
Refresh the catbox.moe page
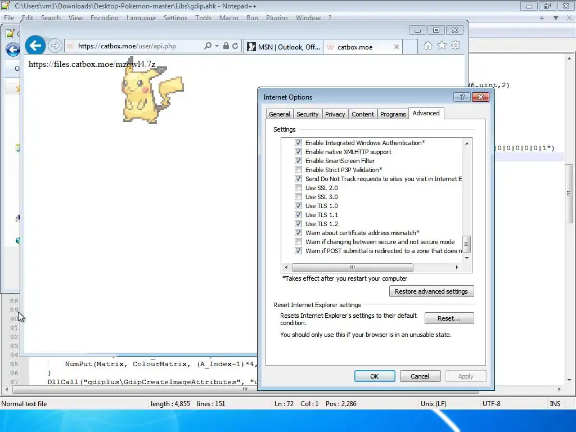click(235, 46)
